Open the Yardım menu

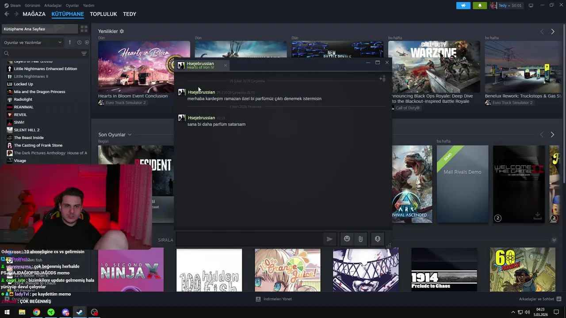(x=88, y=5)
